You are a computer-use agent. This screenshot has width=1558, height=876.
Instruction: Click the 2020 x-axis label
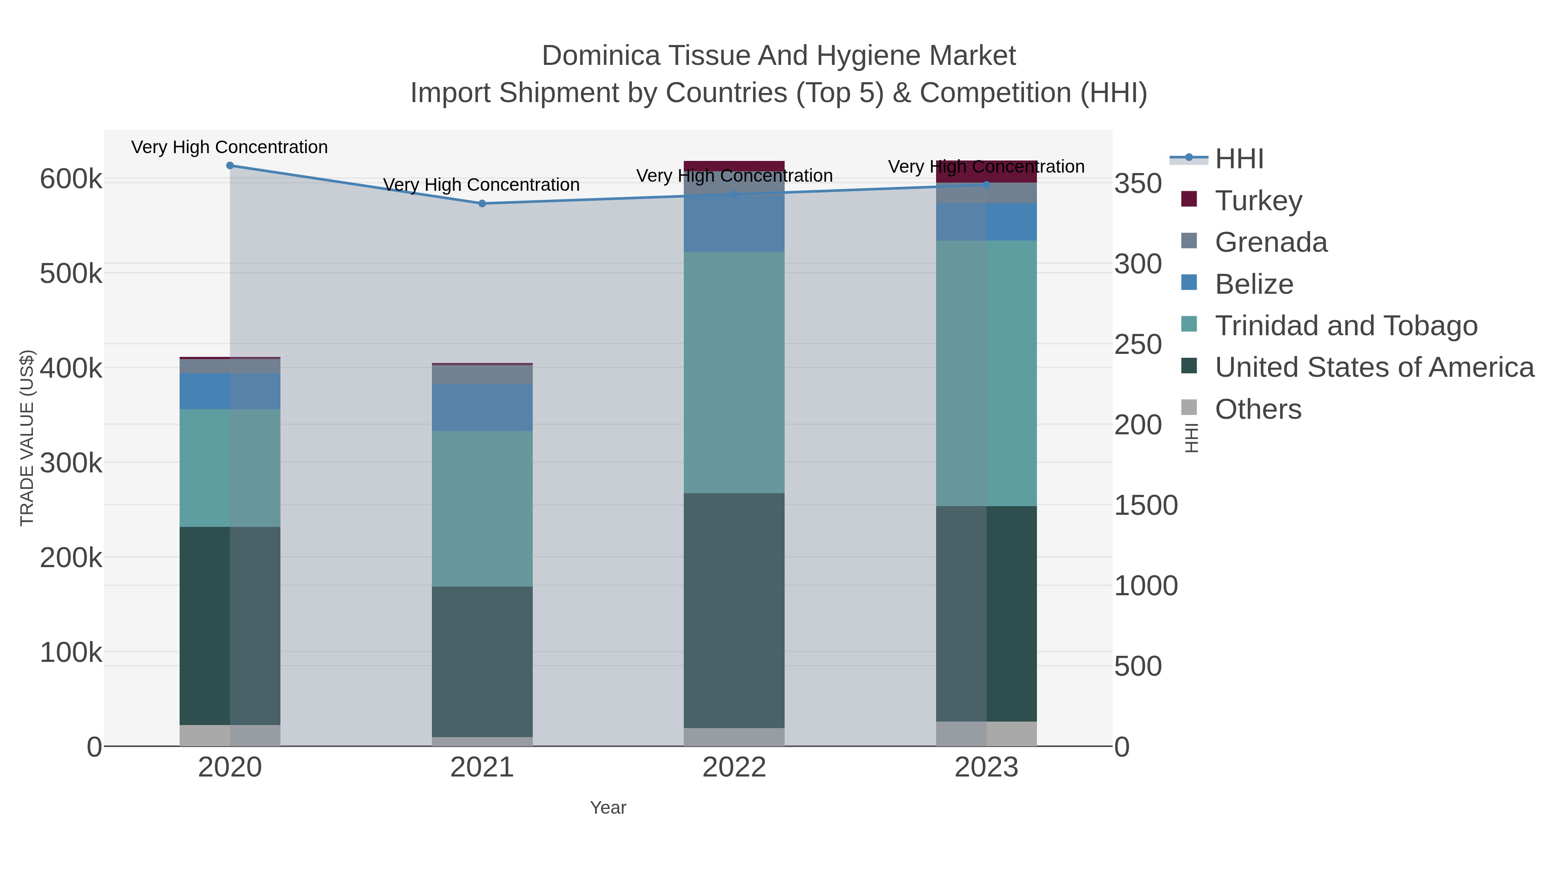point(230,768)
